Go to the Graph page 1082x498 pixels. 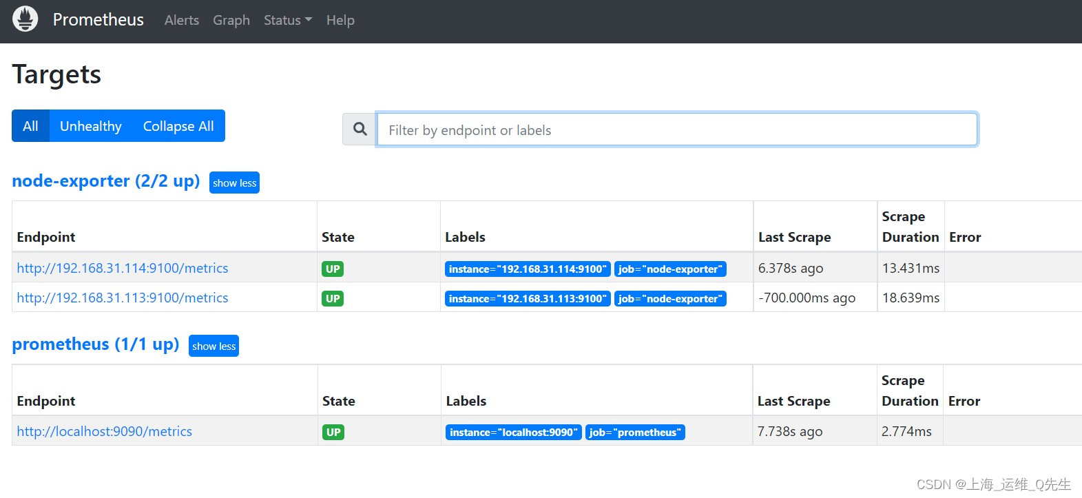click(x=231, y=21)
